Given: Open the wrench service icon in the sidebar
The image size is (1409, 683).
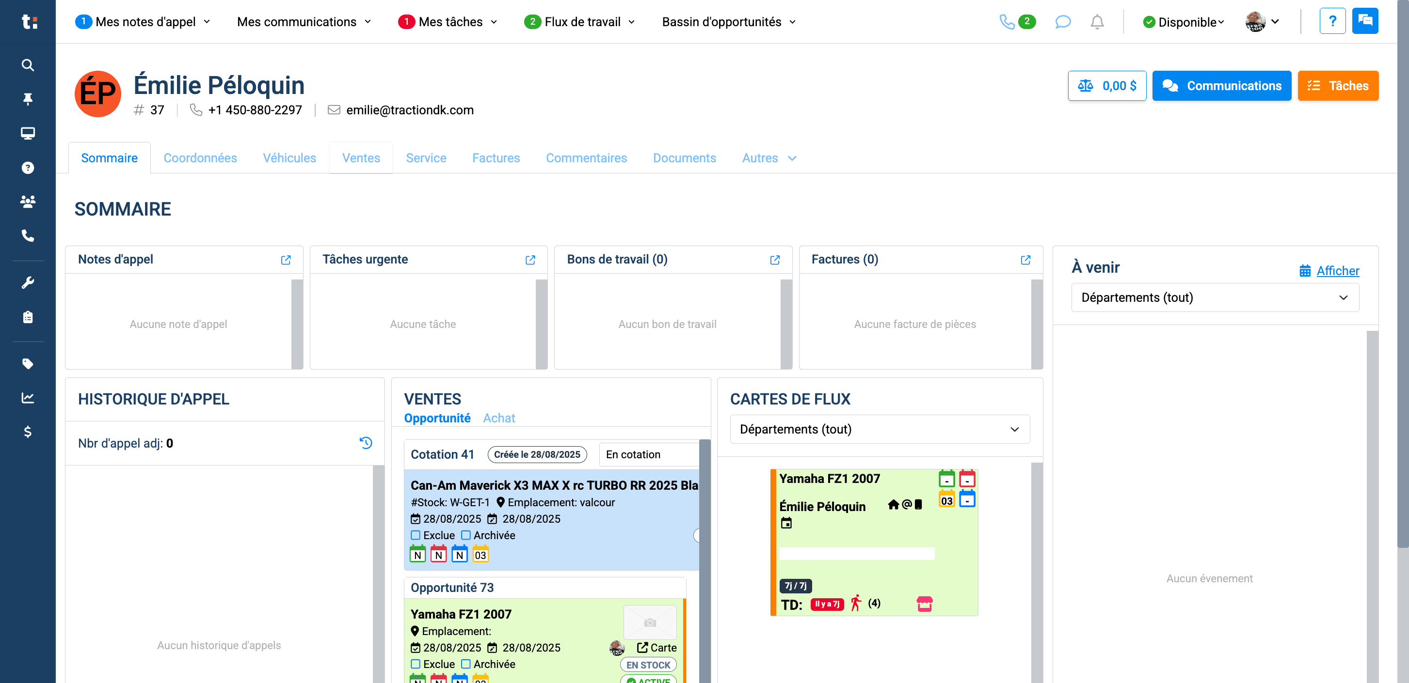Looking at the screenshot, I should click(x=28, y=282).
